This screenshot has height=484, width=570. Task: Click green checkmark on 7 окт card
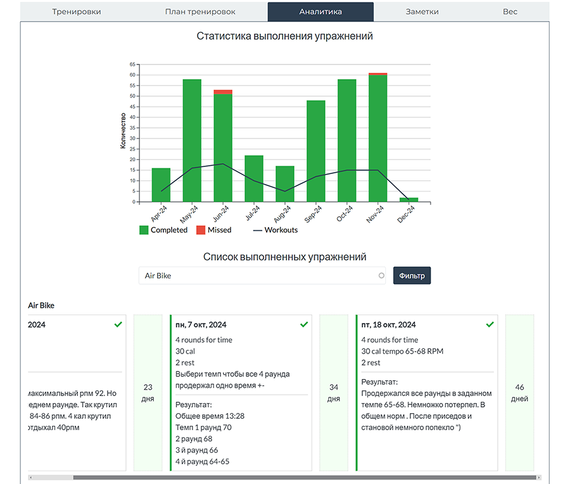click(x=304, y=325)
